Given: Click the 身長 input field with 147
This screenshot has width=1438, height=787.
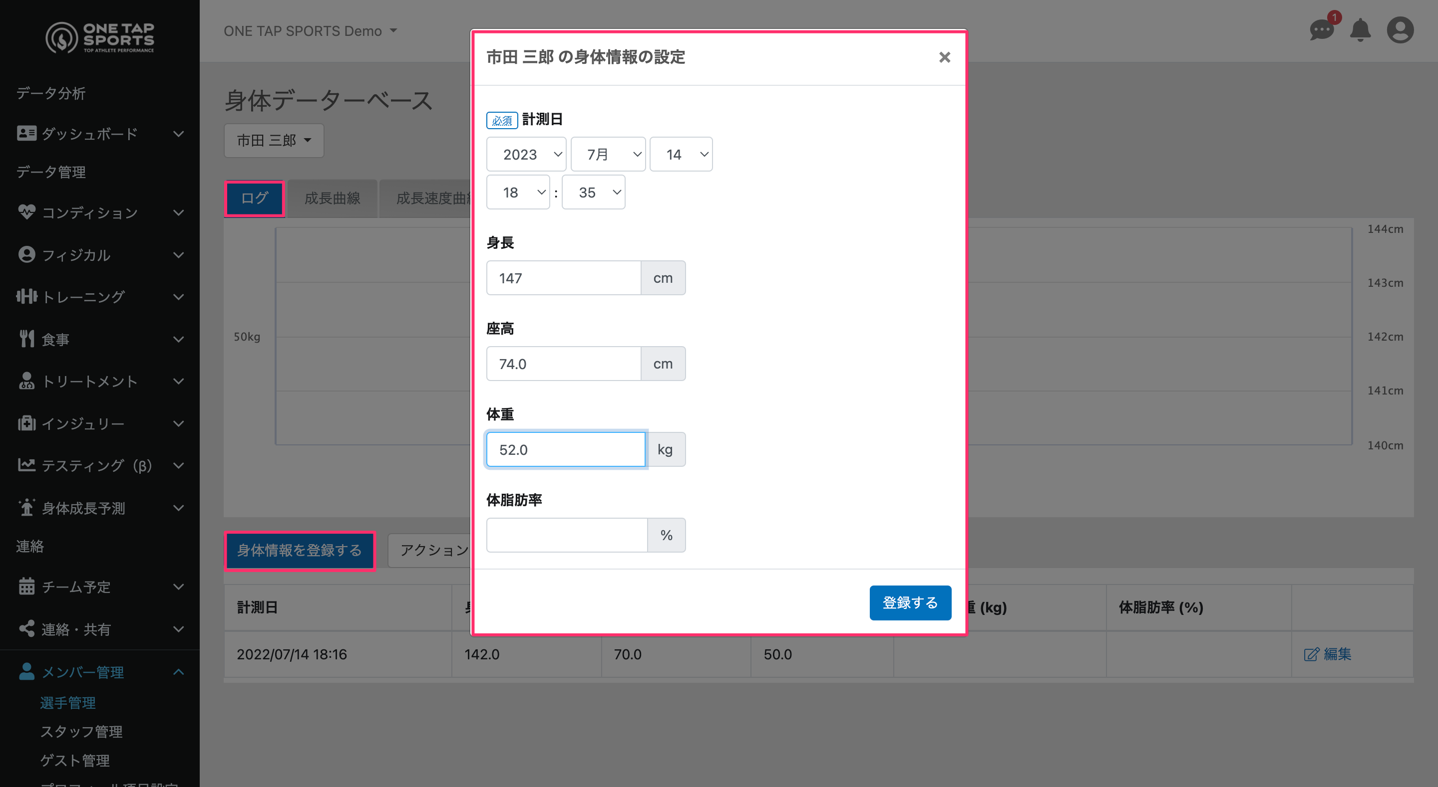Looking at the screenshot, I should pyautogui.click(x=563, y=278).
